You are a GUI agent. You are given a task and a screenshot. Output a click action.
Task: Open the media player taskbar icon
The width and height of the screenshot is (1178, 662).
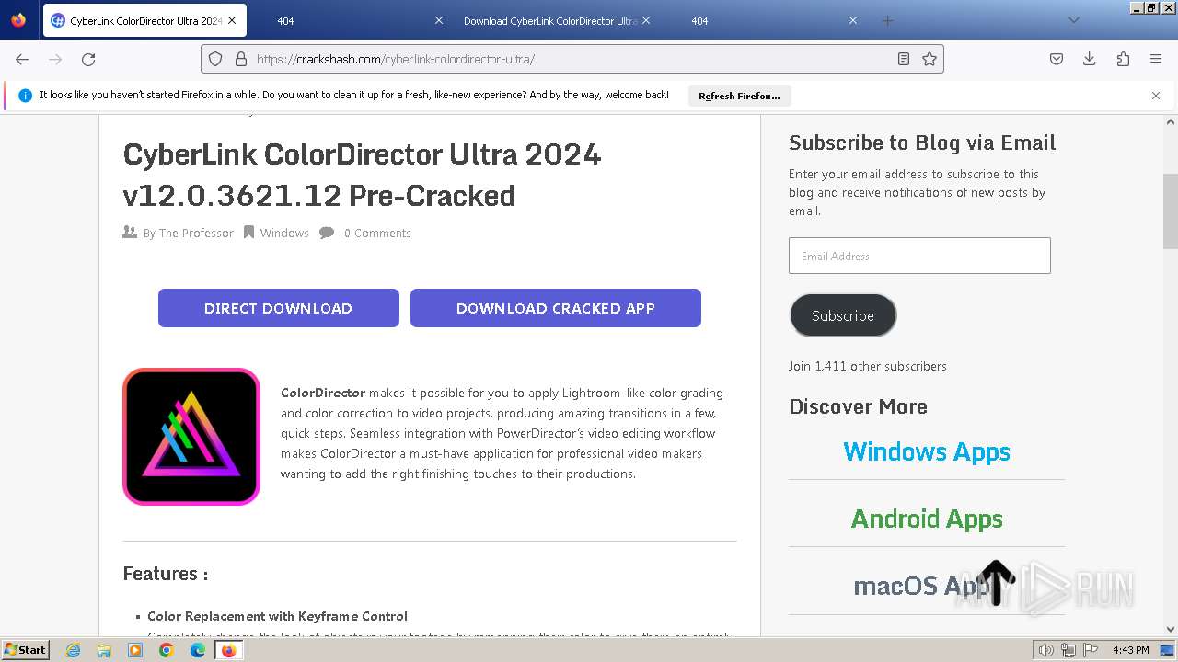pos(135,650)
